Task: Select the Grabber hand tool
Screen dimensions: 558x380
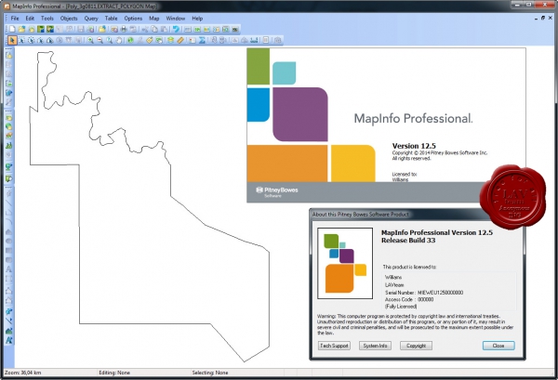Action: [119, 40]
